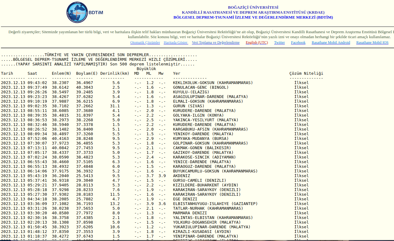Image resolution: width=394 pixels, height=241 pixels.
Task: Click the ELBISTANHUYUGU-ISLAHIYE (GAZIANTEP) location entry
Action: [215, 204]
